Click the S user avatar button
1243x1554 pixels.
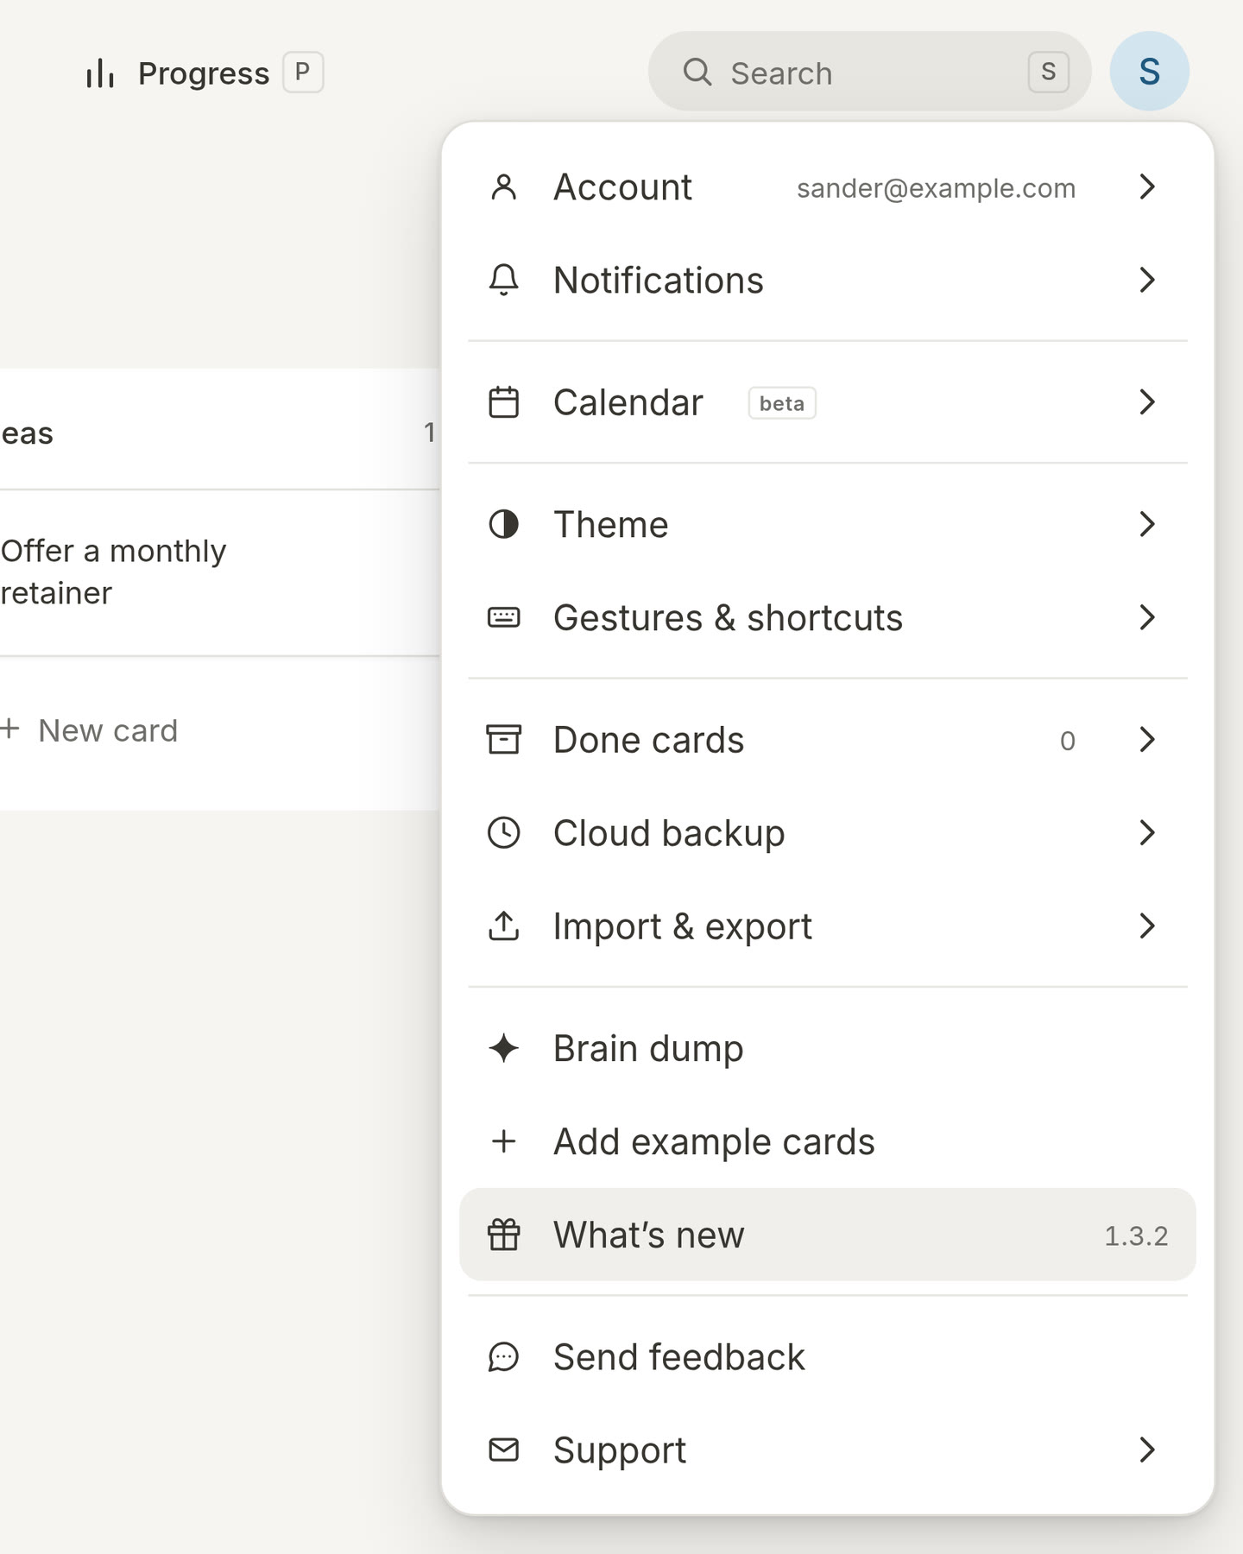1149,72
